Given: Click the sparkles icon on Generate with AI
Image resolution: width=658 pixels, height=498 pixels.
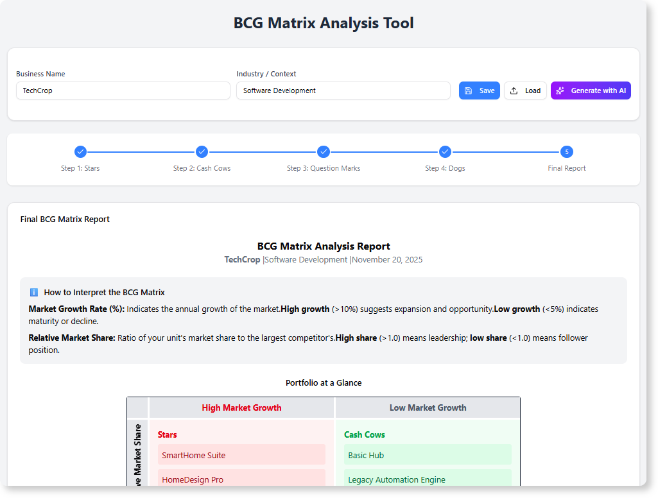Looking at the screenshot, I should click(x=560, y=90).
